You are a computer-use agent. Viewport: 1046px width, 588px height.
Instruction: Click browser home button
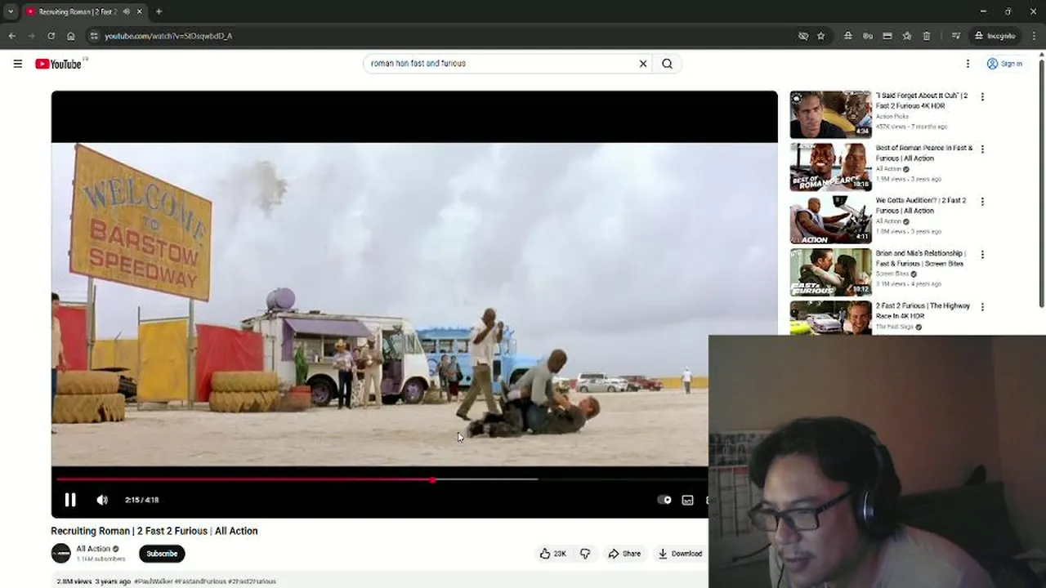[x=71, y=36]
